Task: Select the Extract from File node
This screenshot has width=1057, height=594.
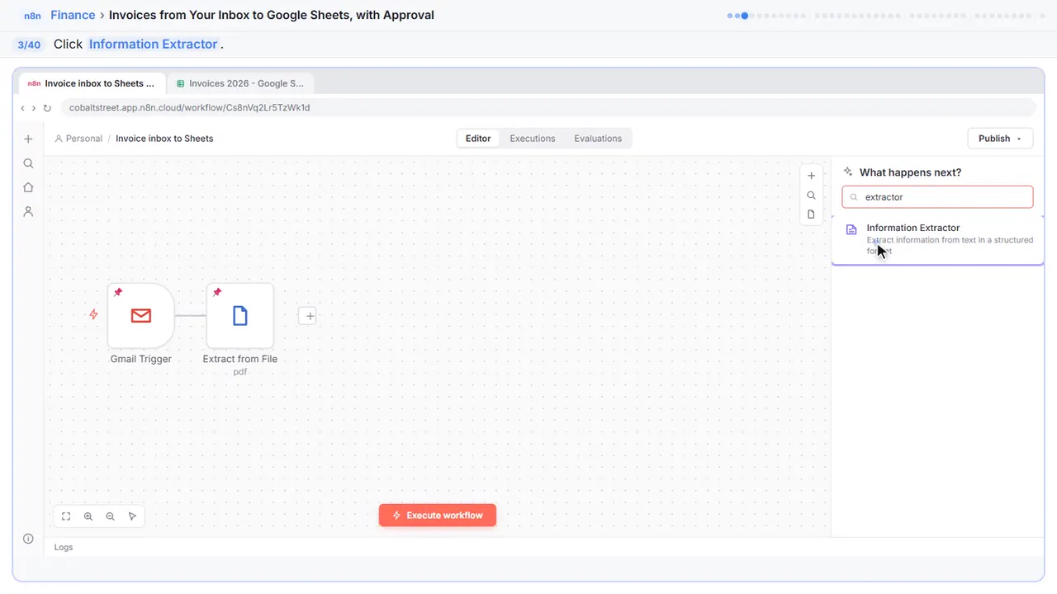Action: [240, 315]
